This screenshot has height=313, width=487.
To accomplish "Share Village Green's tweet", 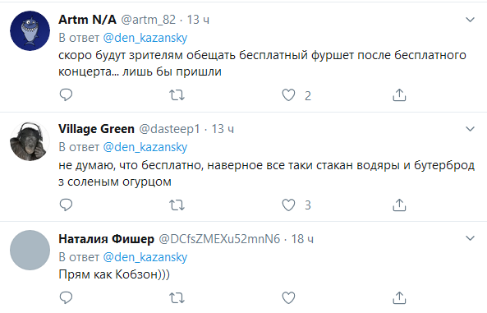I will [x=399, y=205].
